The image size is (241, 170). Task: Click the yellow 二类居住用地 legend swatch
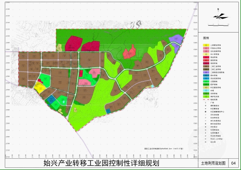pos(206,45)
